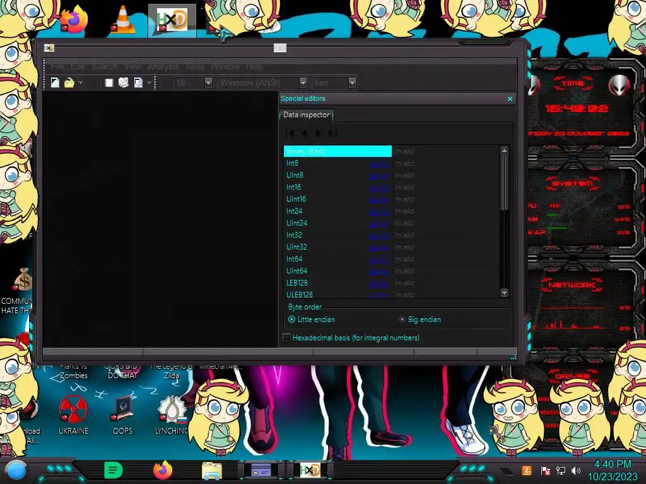Open the Analysis menu

(163, 67)
